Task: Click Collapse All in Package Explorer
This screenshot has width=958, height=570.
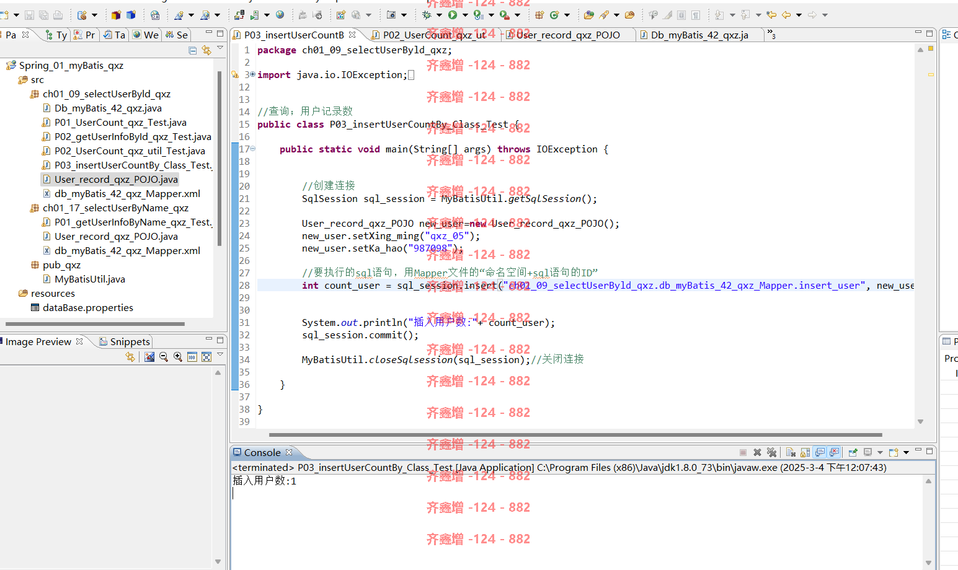Action: (193, 50)
